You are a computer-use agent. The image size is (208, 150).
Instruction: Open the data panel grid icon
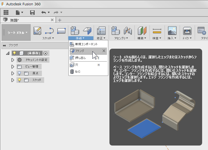(x=6, y=13)
